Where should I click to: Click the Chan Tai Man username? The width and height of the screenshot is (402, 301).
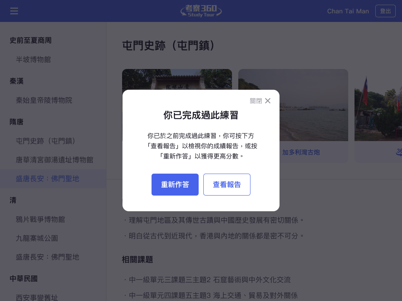tap(348, 11)
